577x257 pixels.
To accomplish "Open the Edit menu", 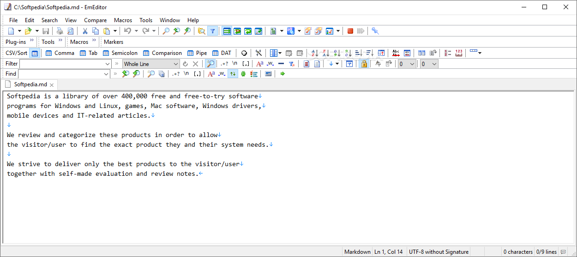I will tap(30, 20).
